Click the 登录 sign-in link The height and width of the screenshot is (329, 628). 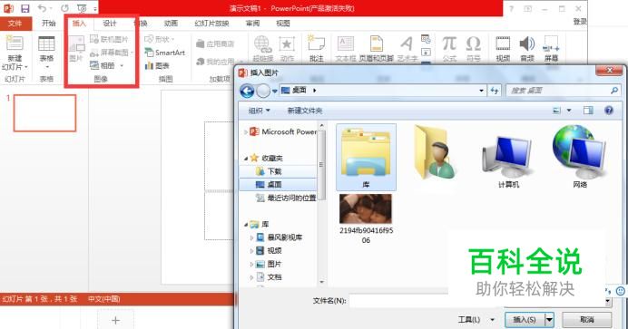pyautogui.click(x=580, y=22)
